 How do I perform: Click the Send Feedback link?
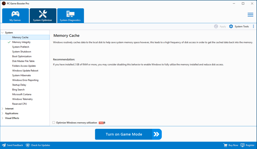(15, 145)
